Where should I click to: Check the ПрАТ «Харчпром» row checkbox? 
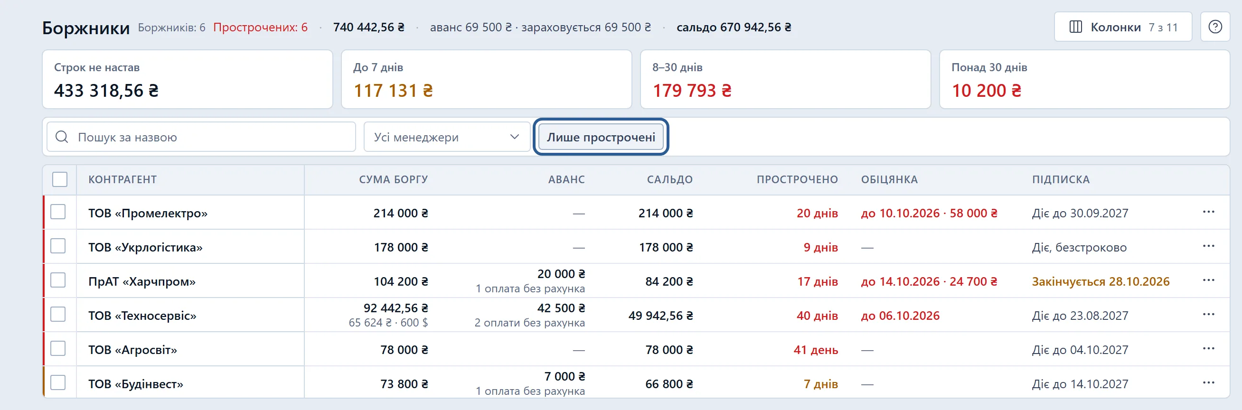point(58,280)
